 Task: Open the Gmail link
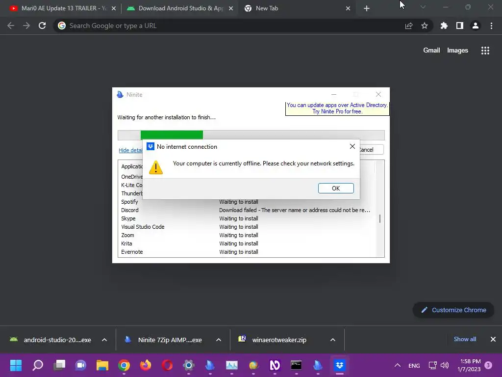[431, 51]
